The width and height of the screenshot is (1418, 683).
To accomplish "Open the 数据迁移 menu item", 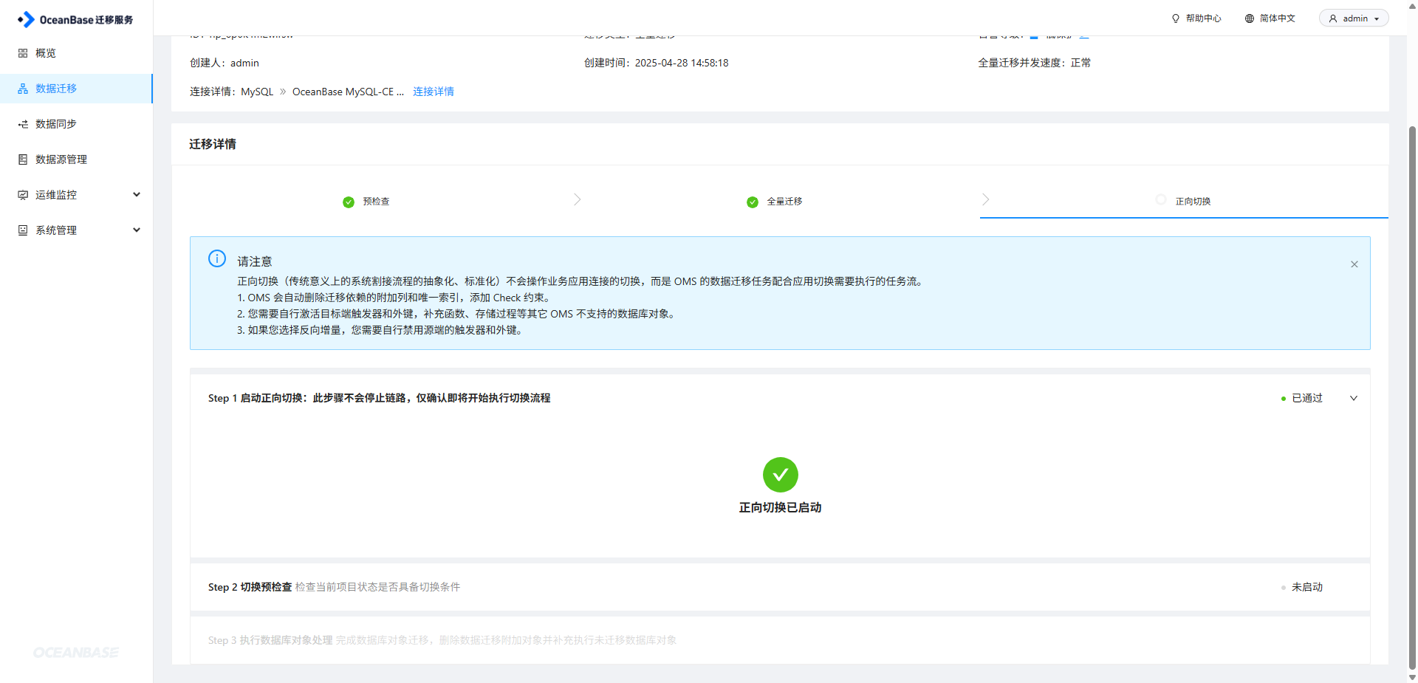I will pos(76,89).
